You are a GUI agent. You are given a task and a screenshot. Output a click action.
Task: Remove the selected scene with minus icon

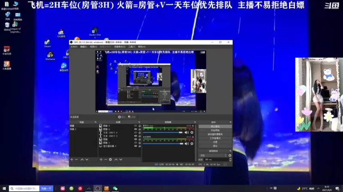tap(76, 160)
